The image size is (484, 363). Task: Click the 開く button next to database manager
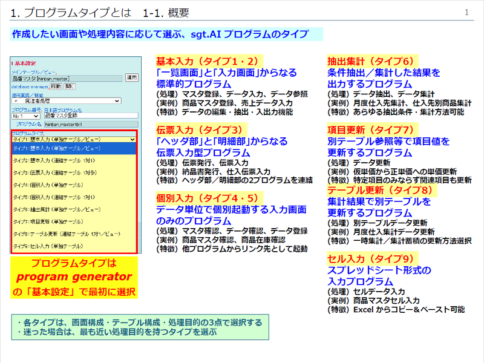(69, 87)
